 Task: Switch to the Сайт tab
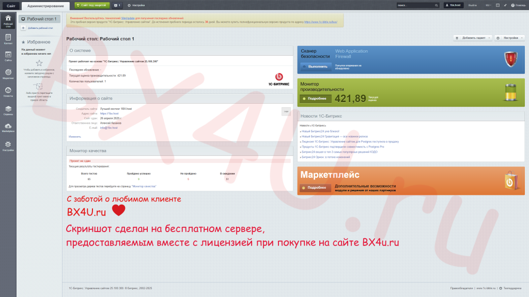(11, 6)
